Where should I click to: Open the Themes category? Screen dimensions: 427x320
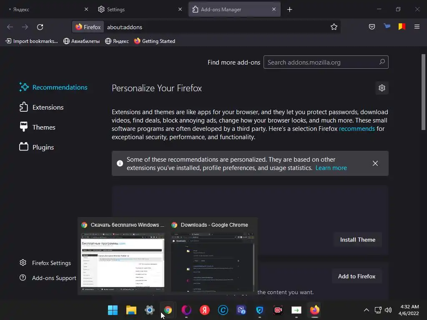tap(37, 127)
